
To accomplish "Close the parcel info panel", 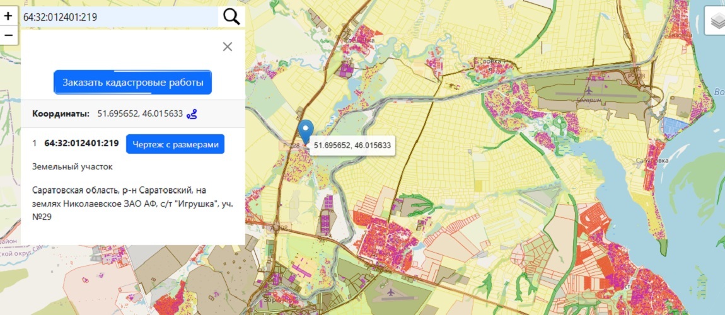I will coord(228,47).
